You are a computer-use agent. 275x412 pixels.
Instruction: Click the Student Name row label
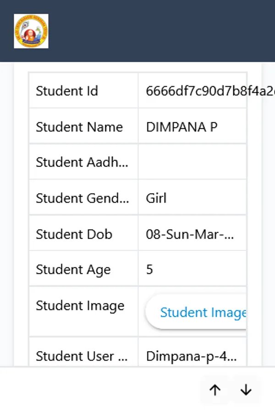coord(79,126)
